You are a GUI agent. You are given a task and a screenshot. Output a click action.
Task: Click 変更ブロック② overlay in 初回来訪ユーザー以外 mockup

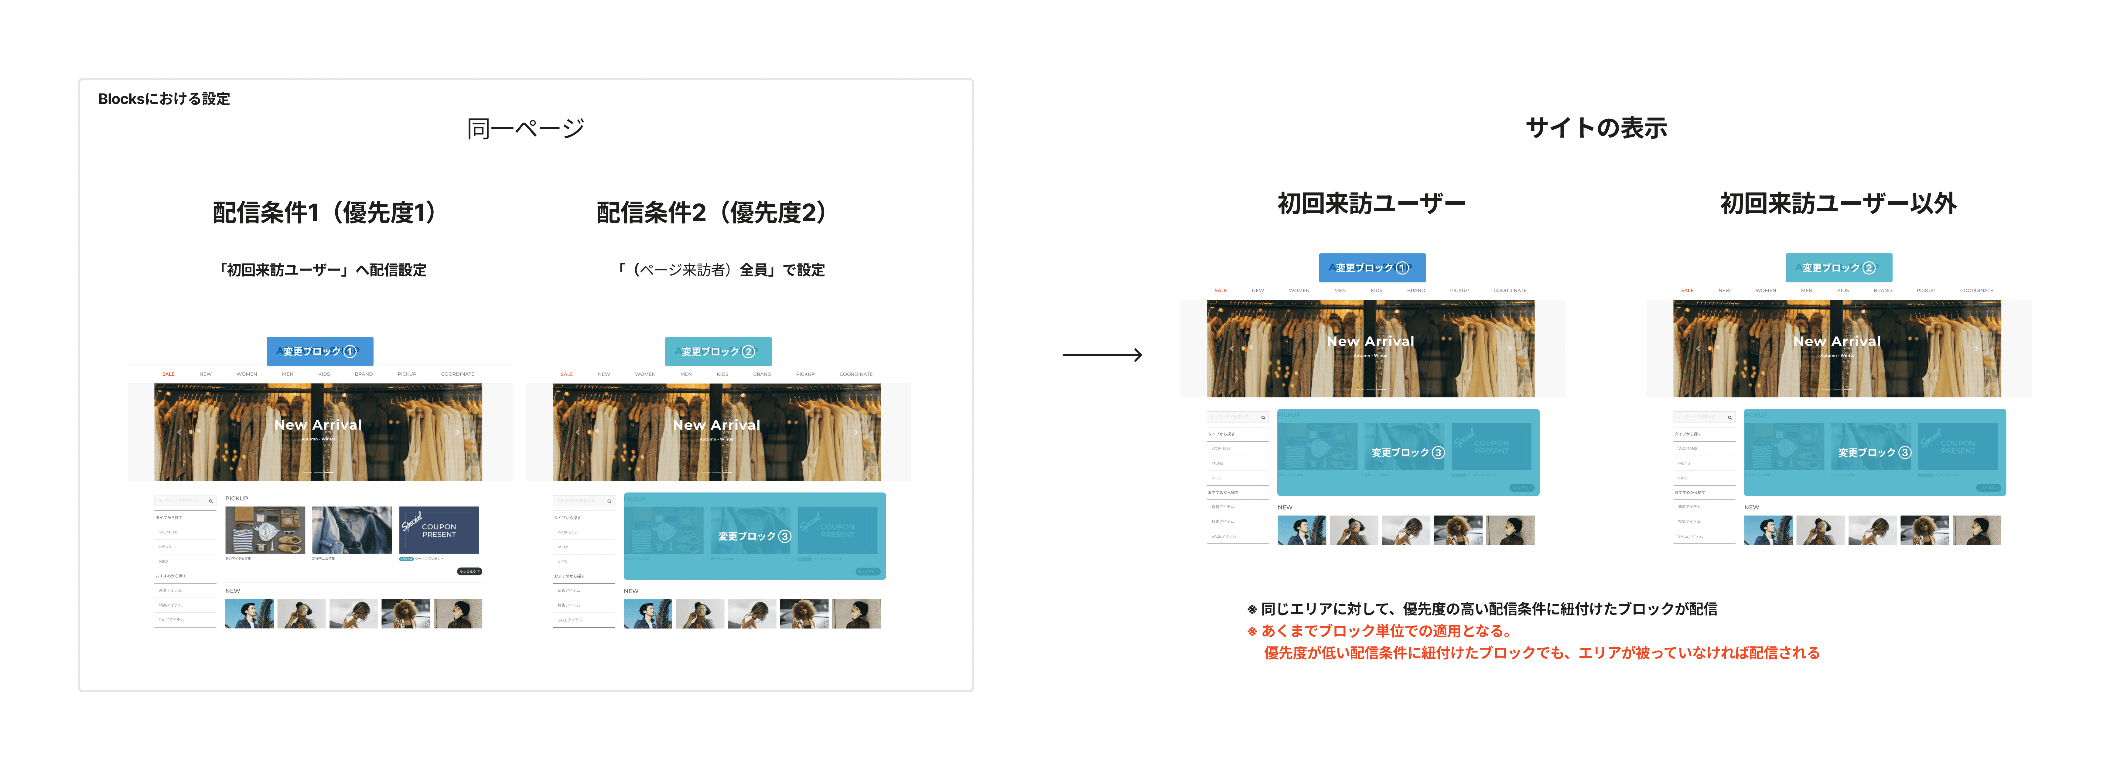(1839, 268)
